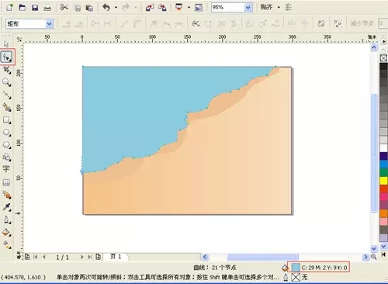
Task: Select the Interactive Fill tool
Action: coord(7,244)
